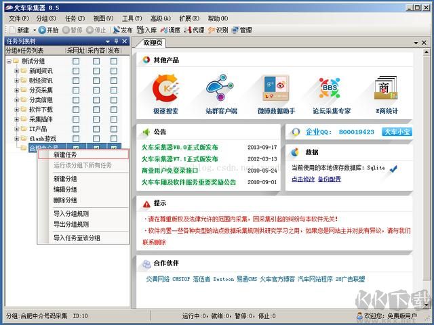Open the 发布 publish toolbar icon

[x=117, y=30]
